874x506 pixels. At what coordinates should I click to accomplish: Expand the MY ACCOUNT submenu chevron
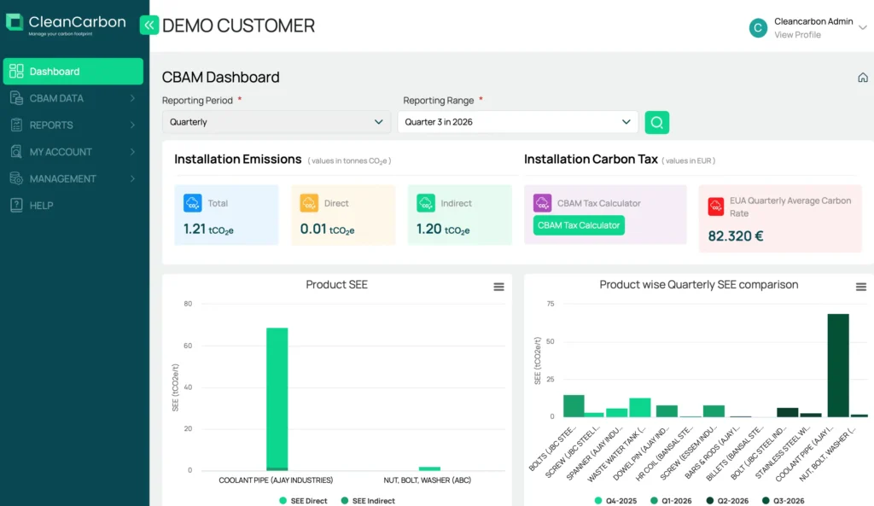(132, 152)
